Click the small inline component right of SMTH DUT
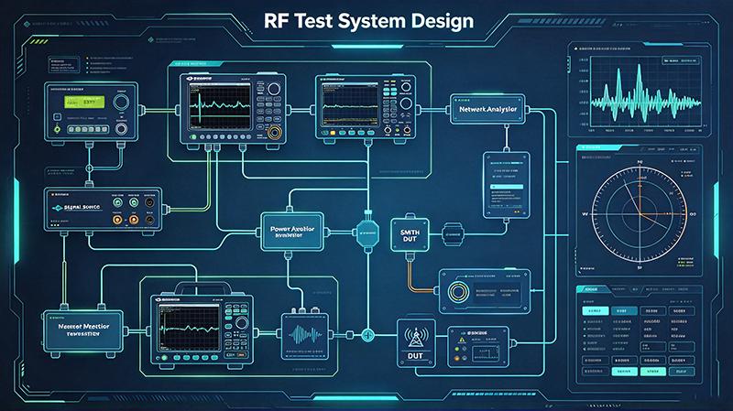This screenshot has width=733, height=411. [452, 234]
